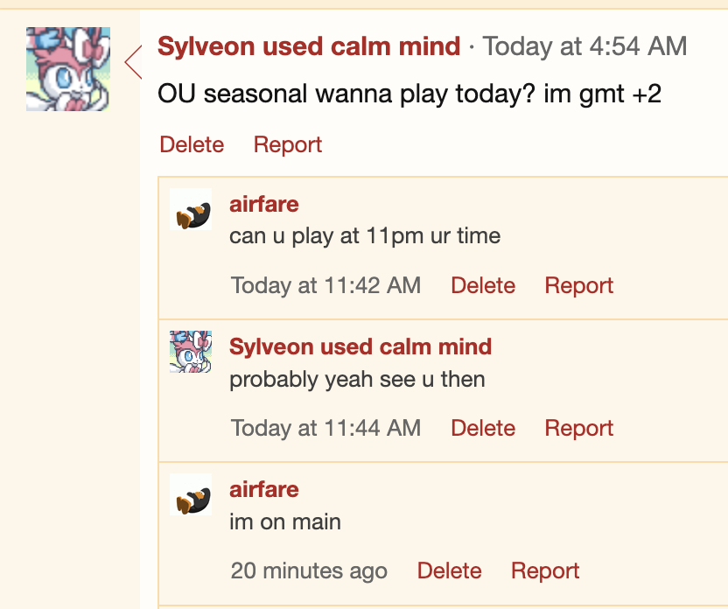This screenshot has height=609, width=728.
Task: Report the "OU seasonal" profile post
Action: [288, 144]
